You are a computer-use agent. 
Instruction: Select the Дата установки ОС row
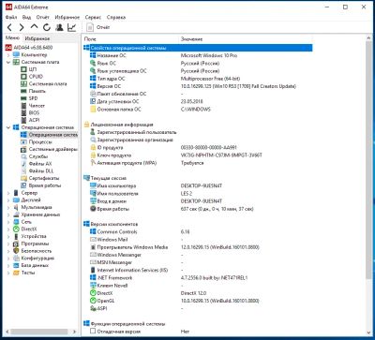(198, 101)
